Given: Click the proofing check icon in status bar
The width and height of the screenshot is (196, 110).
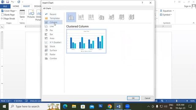Looking at the screenshot, I should point(26,101).
